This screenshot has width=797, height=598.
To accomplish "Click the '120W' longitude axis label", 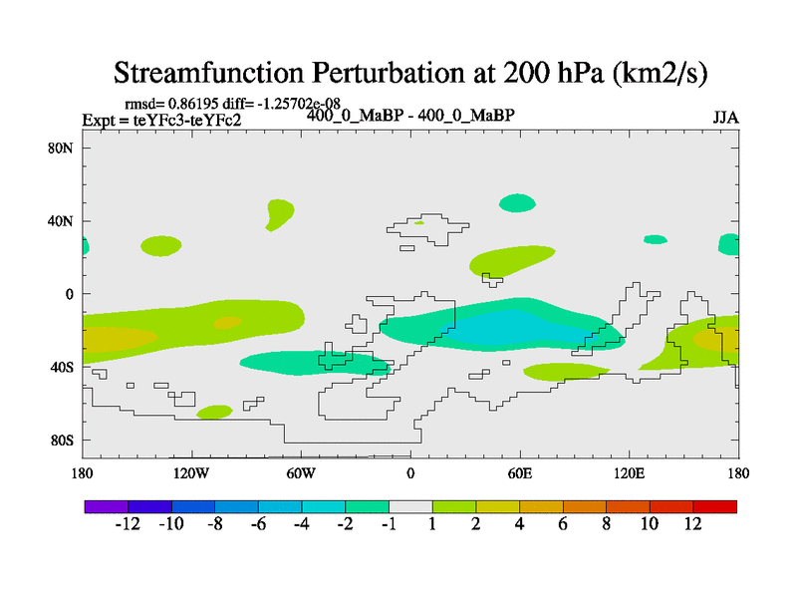I will (x=191, y=472).
